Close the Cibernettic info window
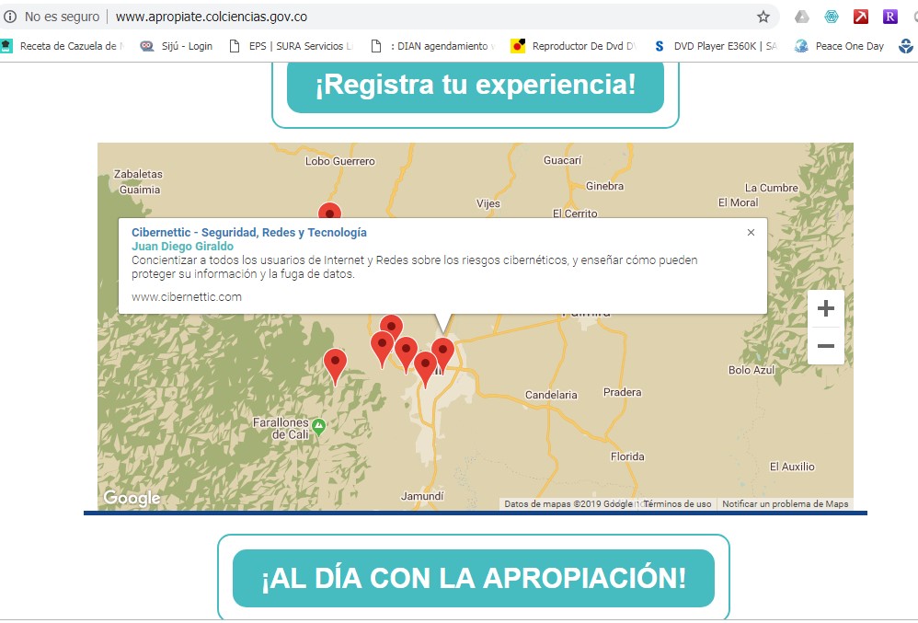 pos(751,233)
